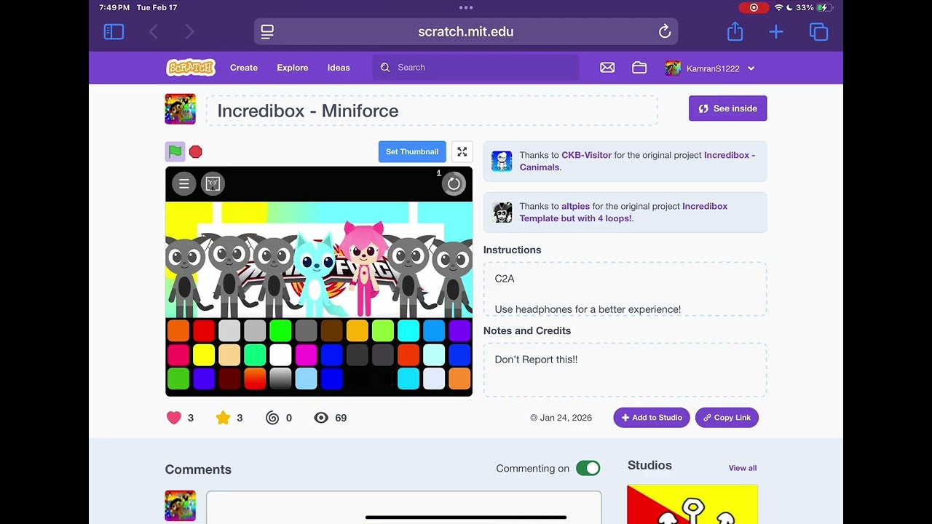The height and width of the screenshot is (524, 932).
Task: Open the Ideas menu item
Action: (339, 68)
